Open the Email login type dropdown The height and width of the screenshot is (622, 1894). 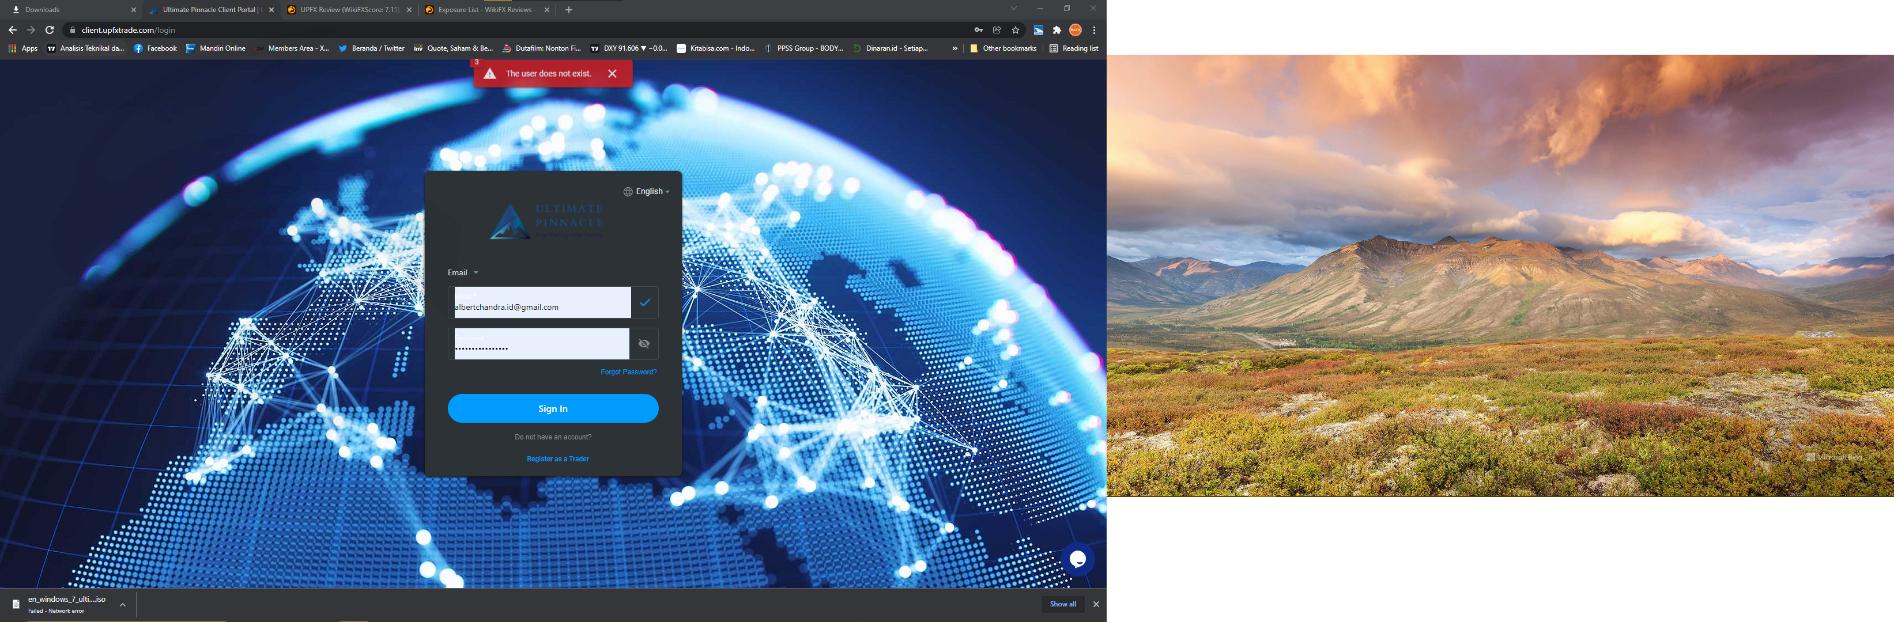tap(463, 272)
